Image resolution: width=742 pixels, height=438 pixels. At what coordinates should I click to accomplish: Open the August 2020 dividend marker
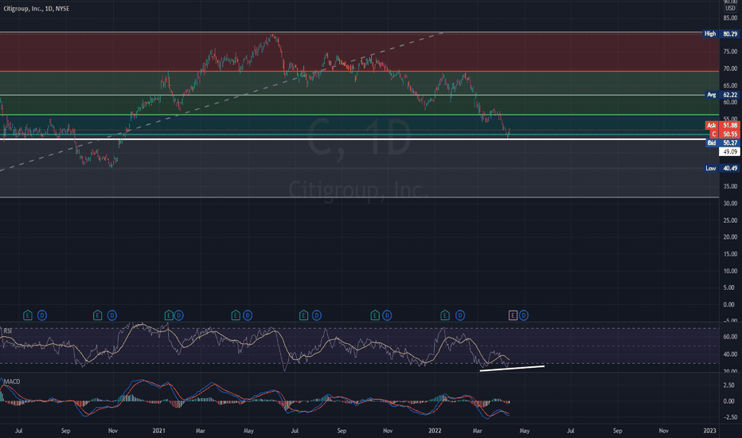pos(42,315)
